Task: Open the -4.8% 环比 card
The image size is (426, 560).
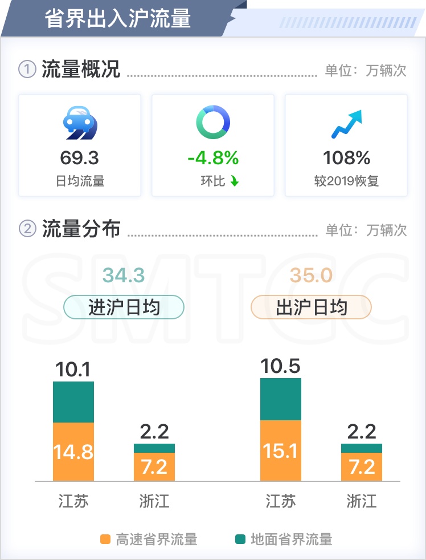Action: pyautogui.click(x=213, y=145)
